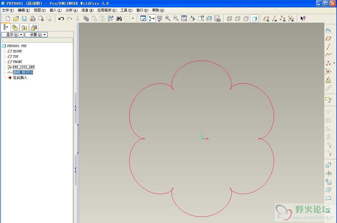Click the repaint screen icon
This screenshot has width=337, height=223.
143,19
